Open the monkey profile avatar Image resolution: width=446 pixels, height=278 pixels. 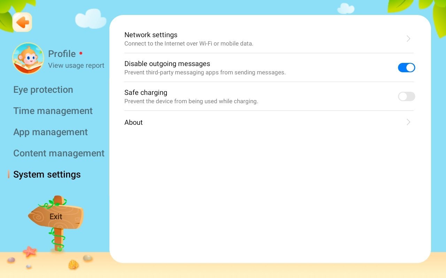(x=28, y=58)
